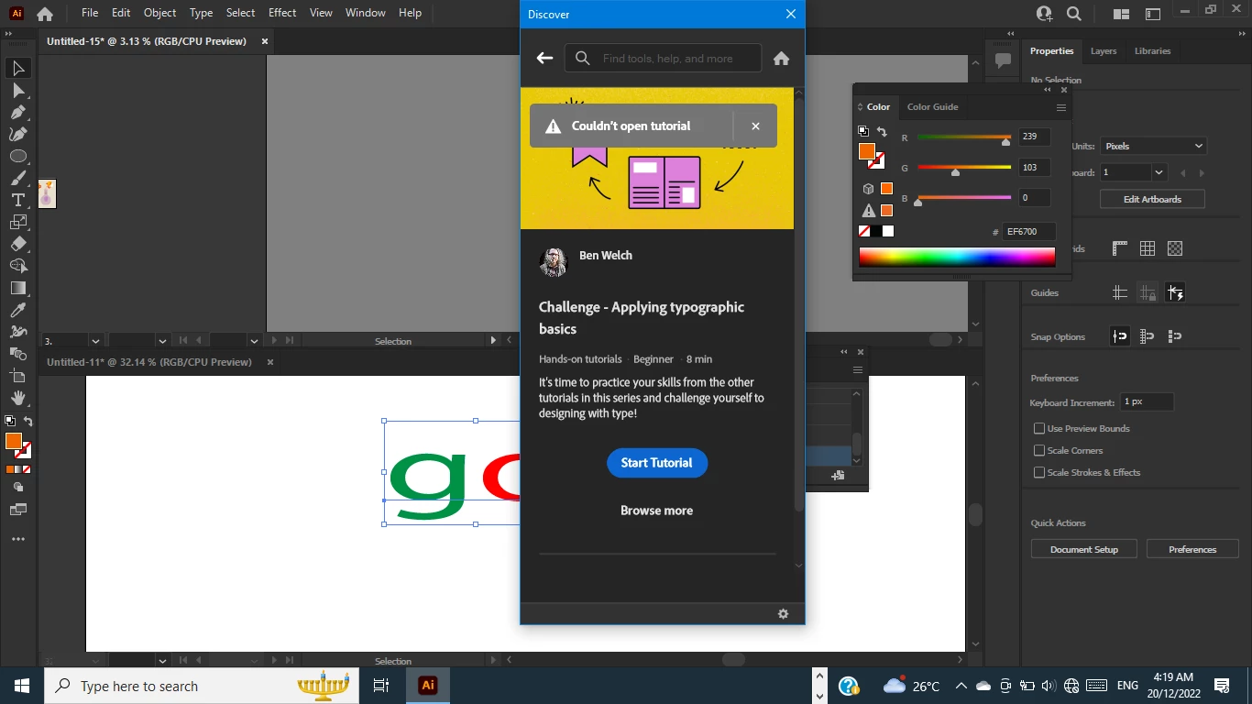Open Document Setup from Quick Actions
Viewport: 1252px width, 704px height.
[x=1084, y=549]
